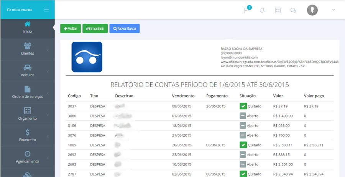
Task: Click the report title for June 2015
Action: point(200,84)
